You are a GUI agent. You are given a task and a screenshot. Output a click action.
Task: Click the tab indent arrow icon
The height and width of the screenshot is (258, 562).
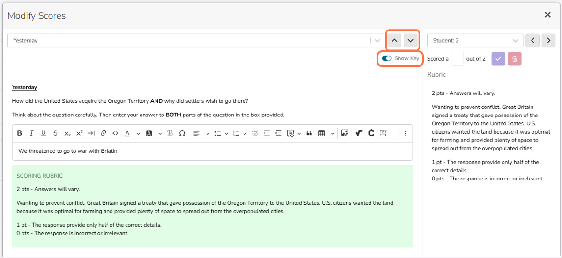[91, 133]
